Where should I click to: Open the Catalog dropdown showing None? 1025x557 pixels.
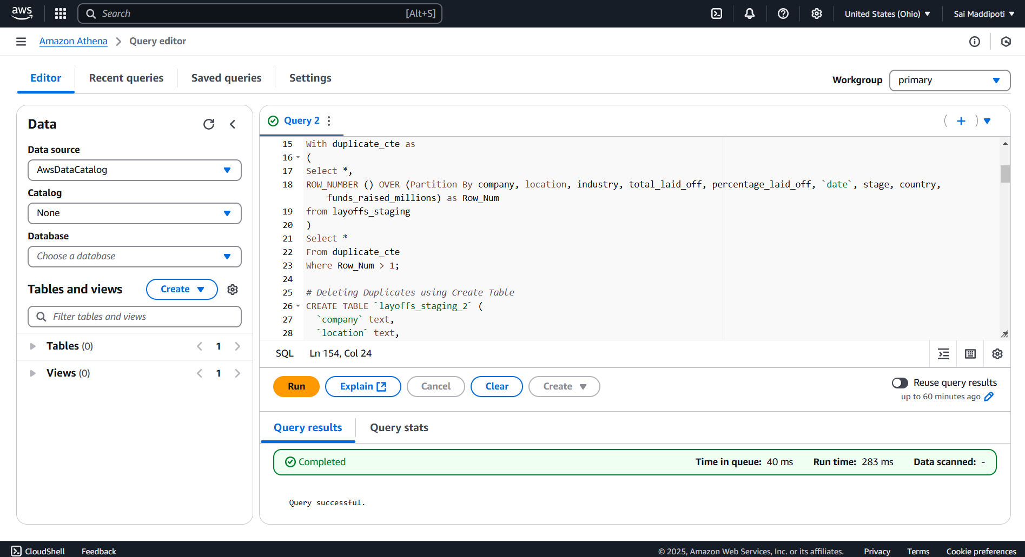[x=135, y=213]
